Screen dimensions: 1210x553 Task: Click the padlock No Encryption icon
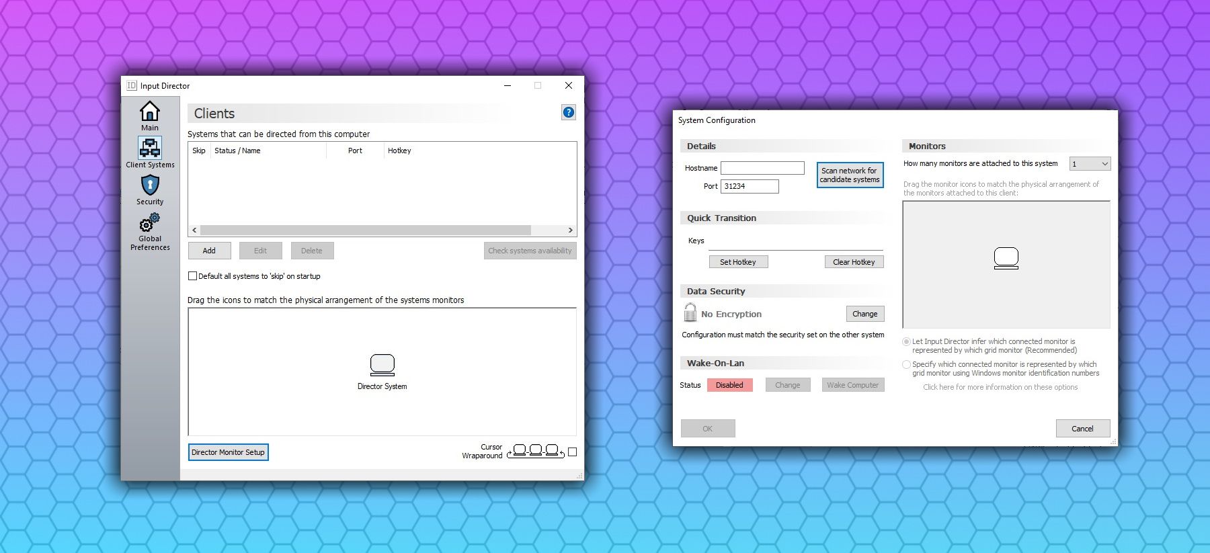690,312
